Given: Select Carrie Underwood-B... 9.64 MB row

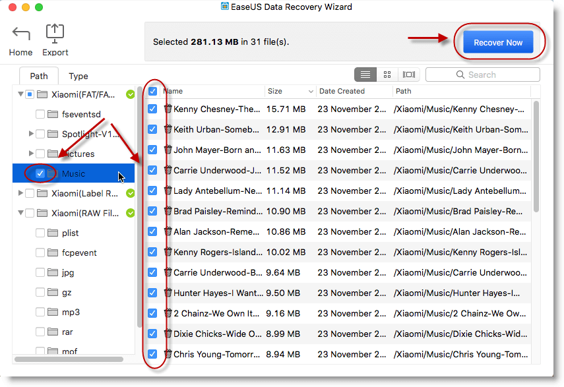Looking at the screenshot, I should point(338,272).
